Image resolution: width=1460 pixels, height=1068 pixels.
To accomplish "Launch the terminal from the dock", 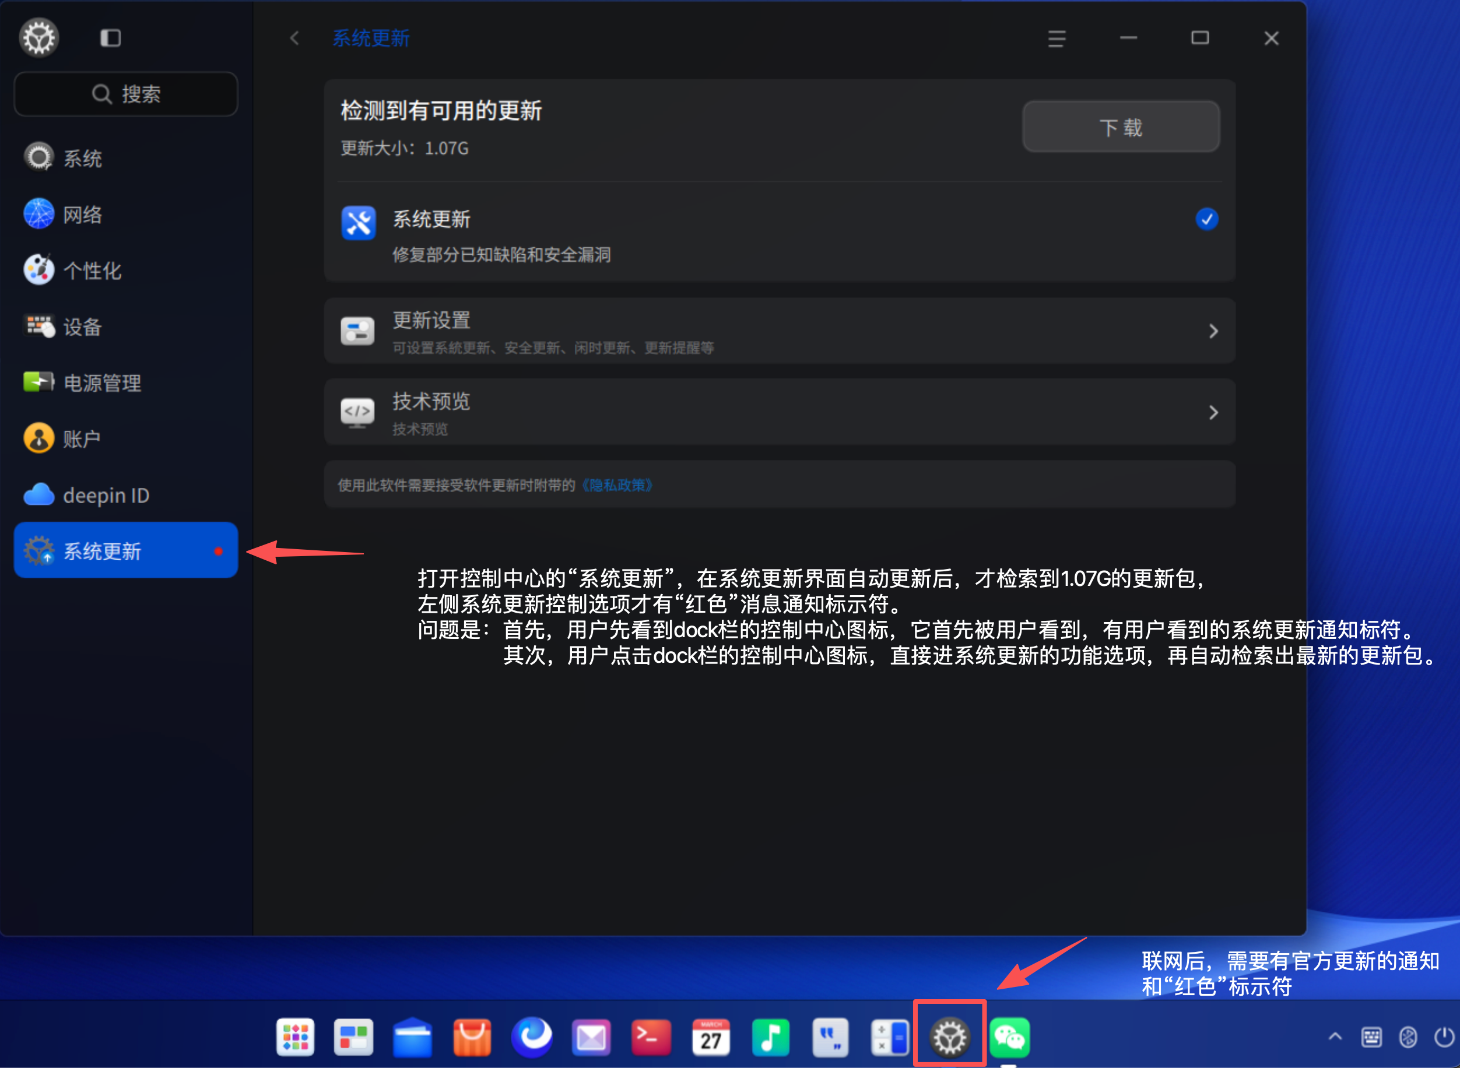I will click(651, 1037).
